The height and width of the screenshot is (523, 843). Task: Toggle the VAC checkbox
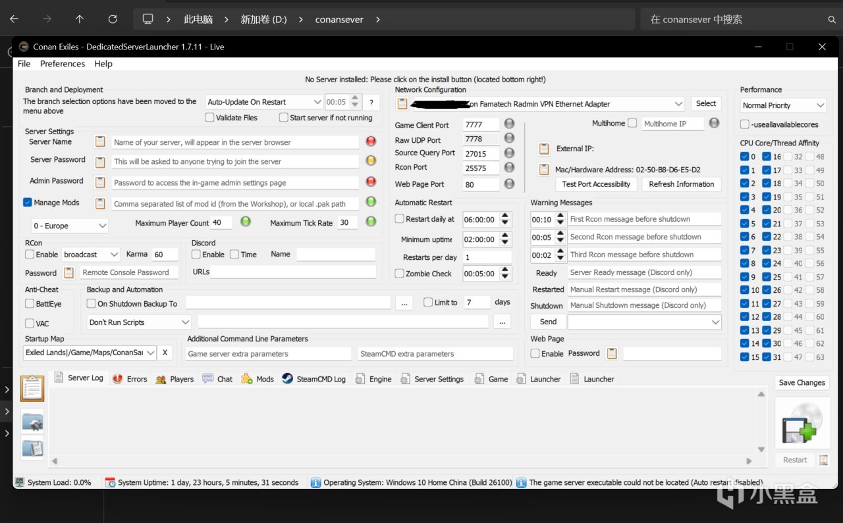(x=30, y=323)
